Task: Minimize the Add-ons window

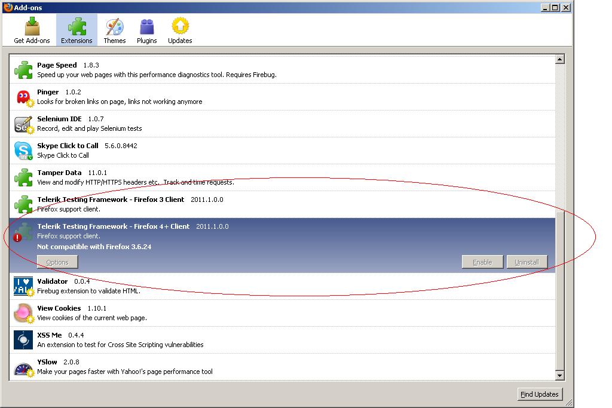Action: coord(546,7)
